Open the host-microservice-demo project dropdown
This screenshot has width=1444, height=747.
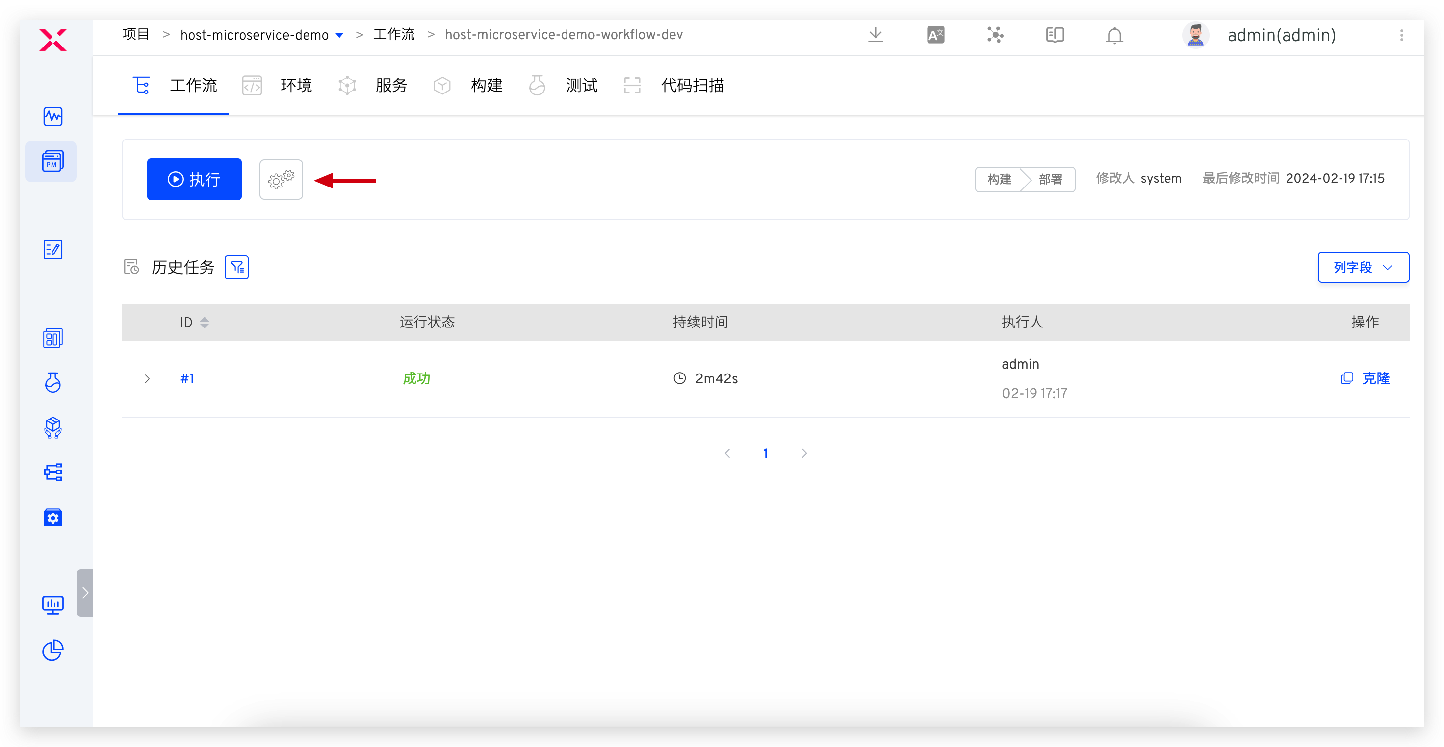tap(339, 35)
